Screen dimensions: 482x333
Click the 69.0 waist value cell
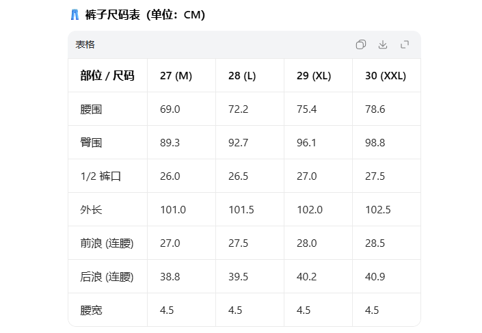coord(170,109)
